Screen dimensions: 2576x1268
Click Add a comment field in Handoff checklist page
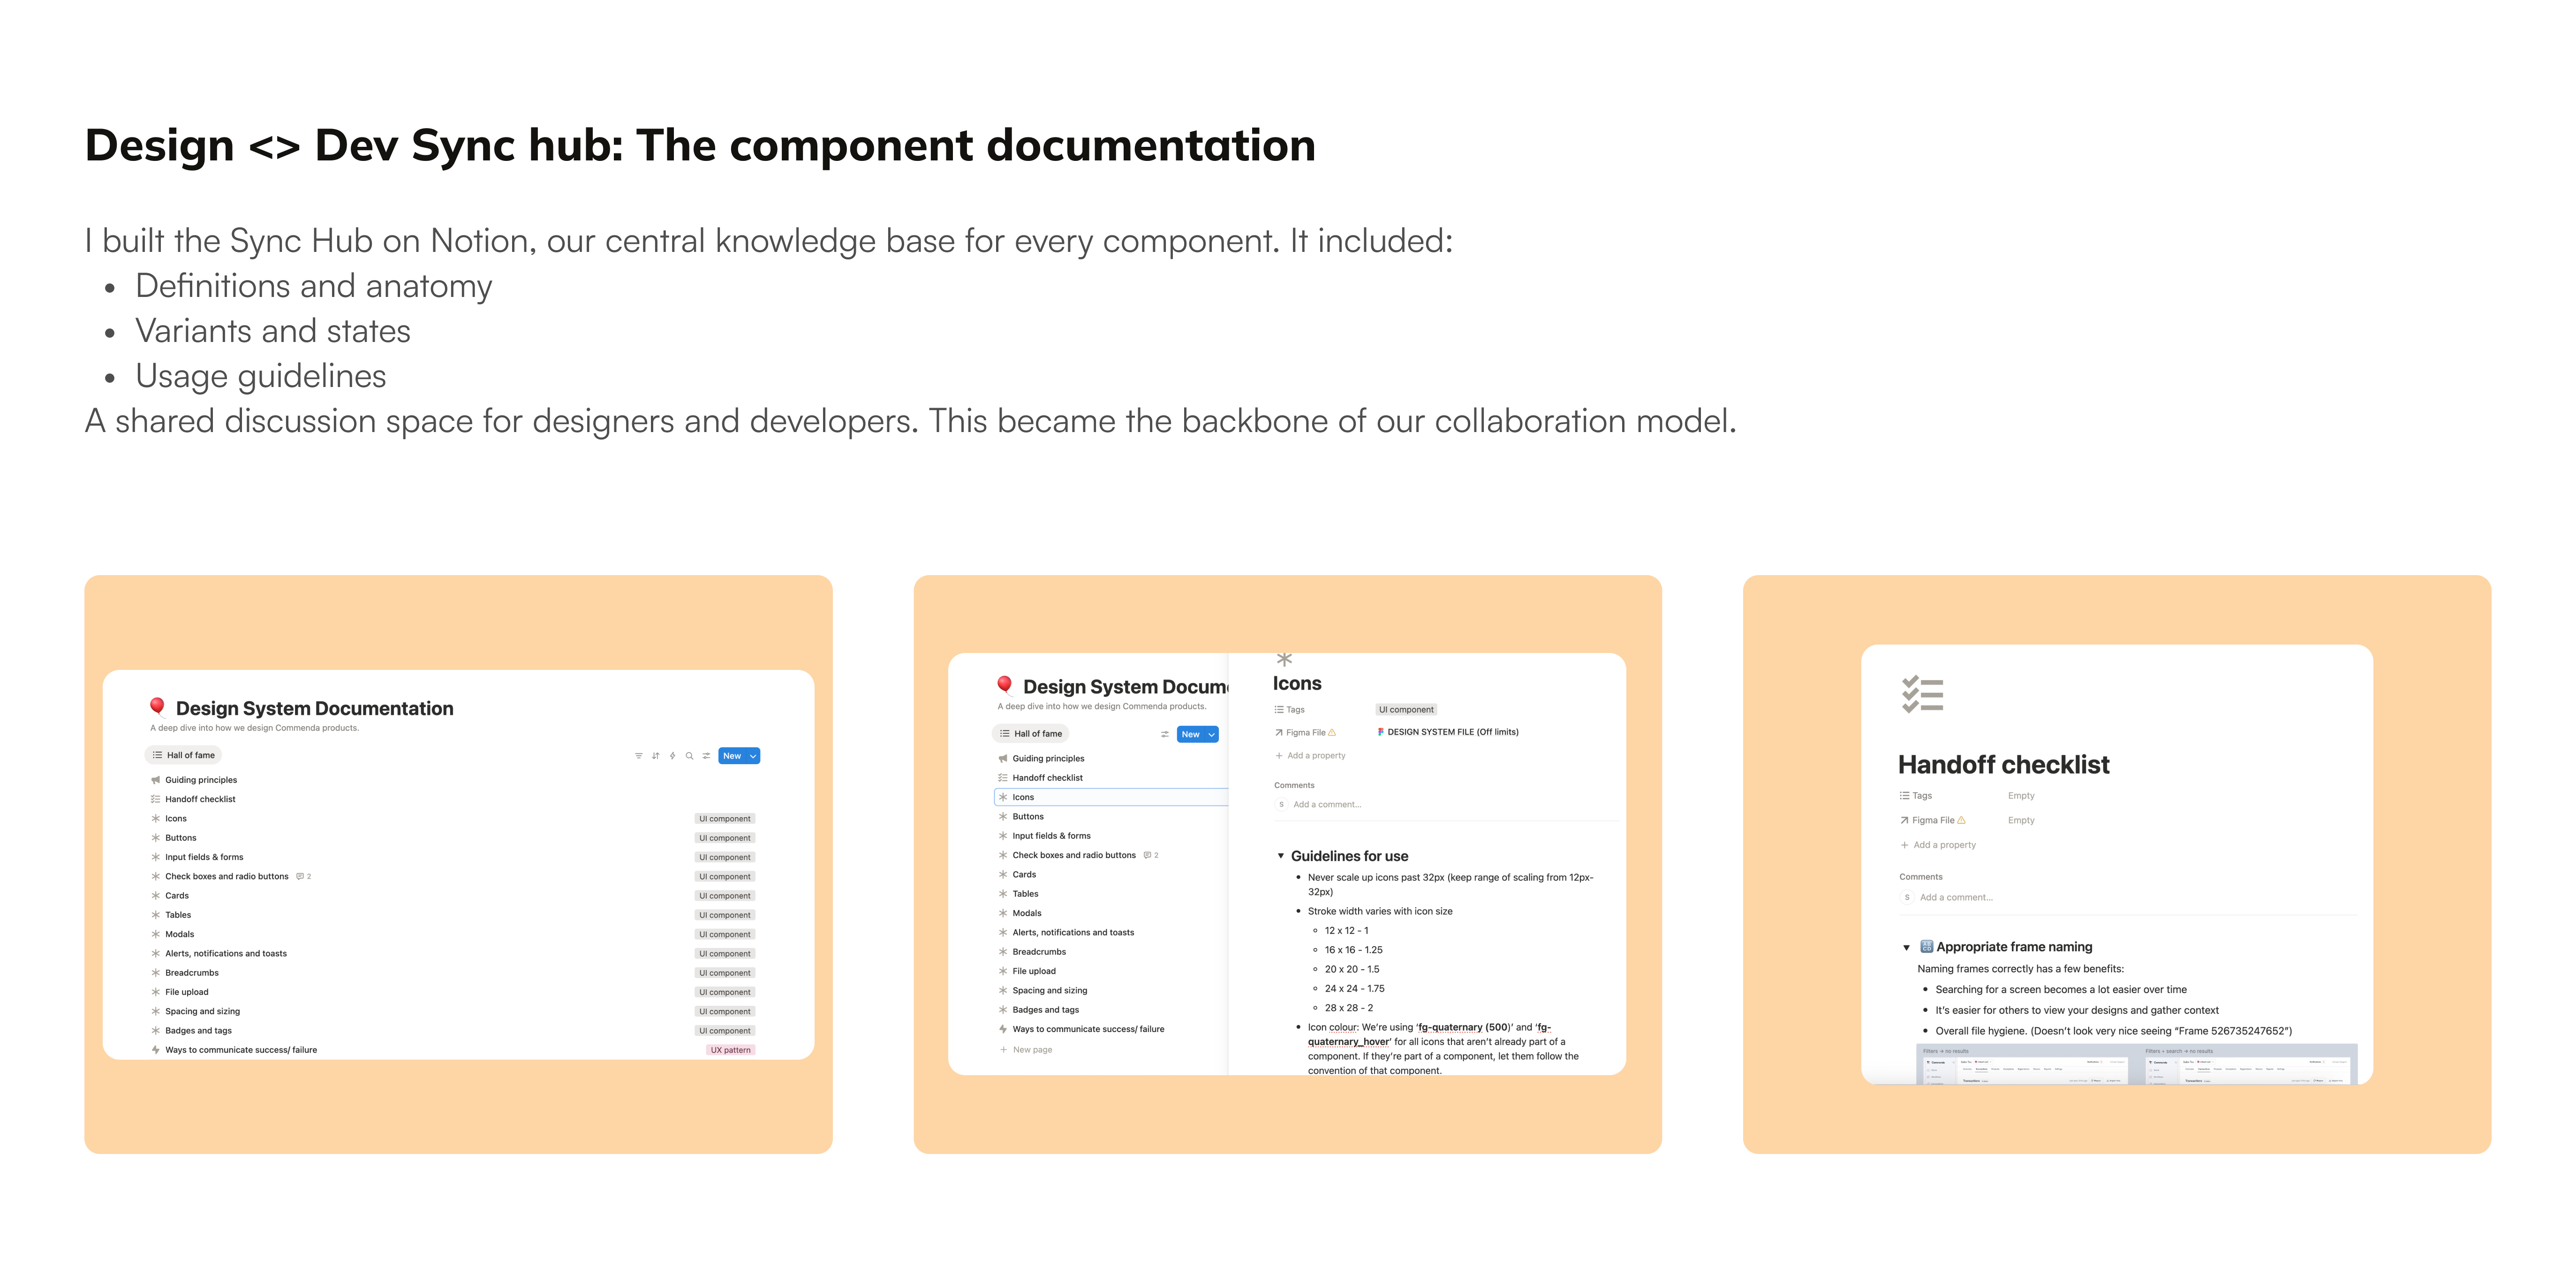[x=1956, y=897]
